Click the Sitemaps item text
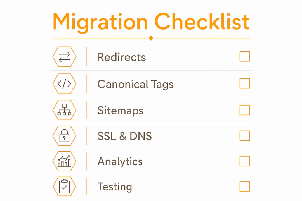This screenshot has width=302, height=201. click(120, 111)
